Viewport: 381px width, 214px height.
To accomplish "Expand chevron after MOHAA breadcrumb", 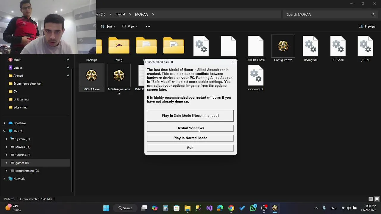I will 153,14.
